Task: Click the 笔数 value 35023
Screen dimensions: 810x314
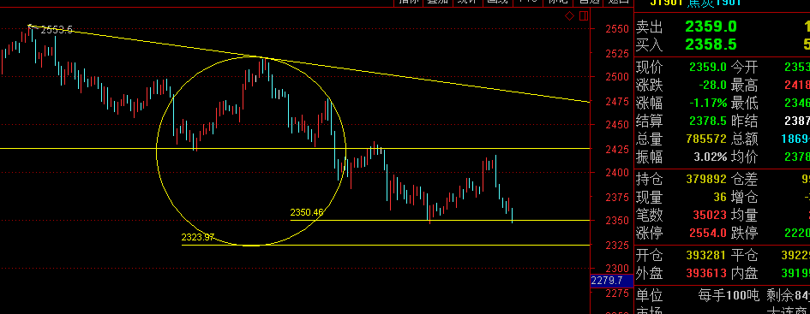Action: 709,215
